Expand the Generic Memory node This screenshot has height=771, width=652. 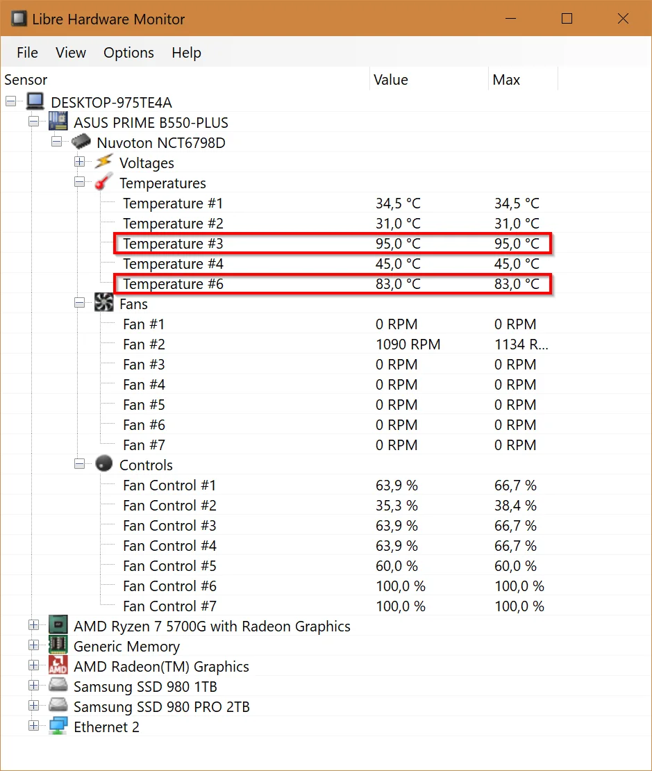(34, 645)
